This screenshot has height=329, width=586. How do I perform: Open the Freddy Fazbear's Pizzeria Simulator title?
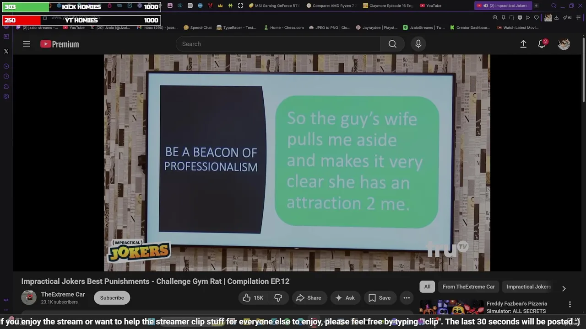click(516, 307)
